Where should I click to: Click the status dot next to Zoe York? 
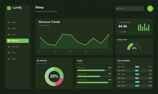(119, 70)
